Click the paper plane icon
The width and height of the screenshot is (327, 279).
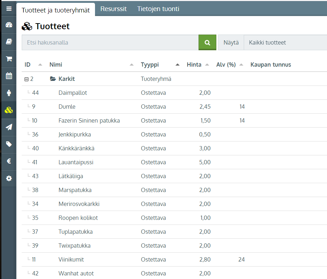[9, 127]
